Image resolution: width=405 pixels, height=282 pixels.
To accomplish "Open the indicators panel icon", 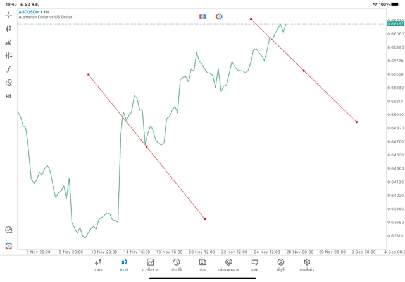I will click(x=9, y=42).
